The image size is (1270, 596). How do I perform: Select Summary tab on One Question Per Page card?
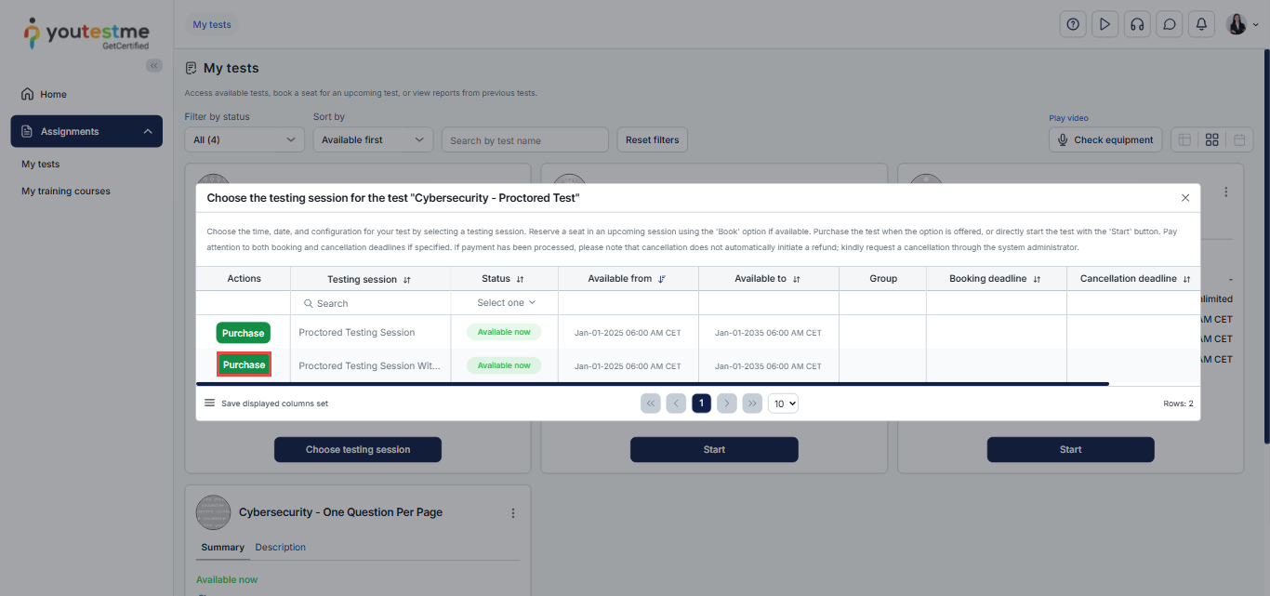click(x=223, y=548)
